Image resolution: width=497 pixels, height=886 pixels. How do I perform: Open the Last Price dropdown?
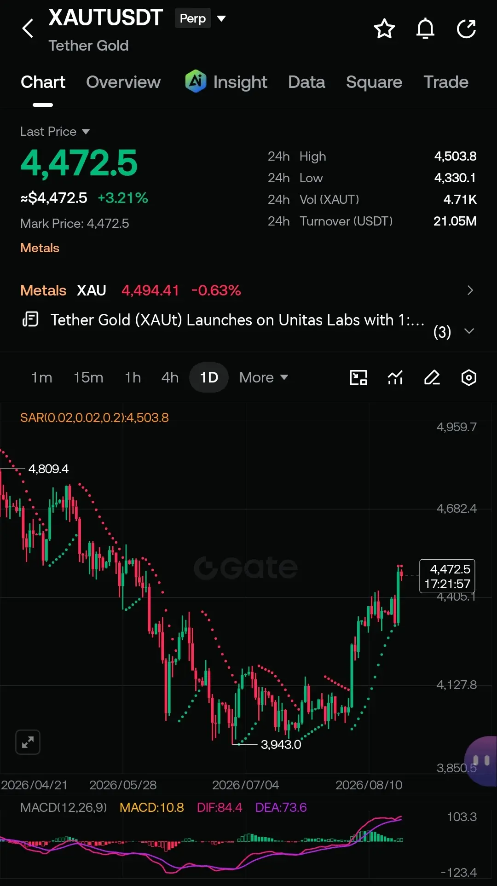coord(55,132)
